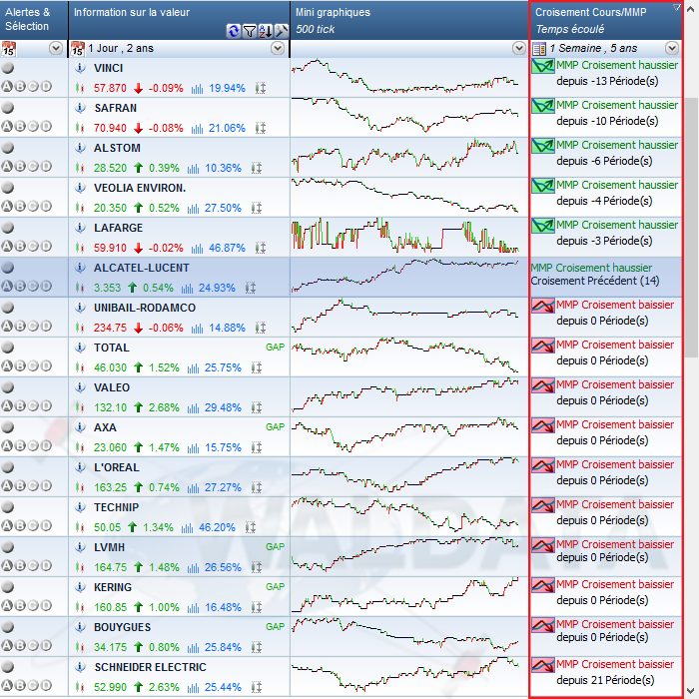The image size is (699, 699).
Task: Open the KERING mini chart
Action: coord(404,595)
